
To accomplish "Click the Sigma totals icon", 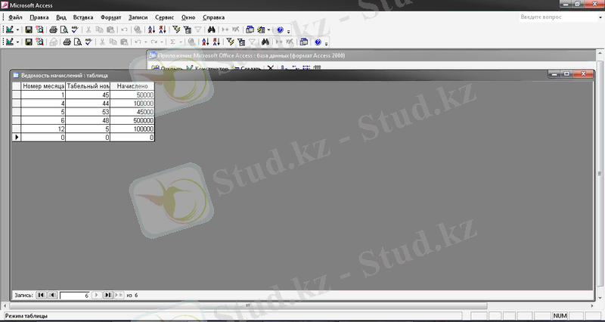I will 172,42.
